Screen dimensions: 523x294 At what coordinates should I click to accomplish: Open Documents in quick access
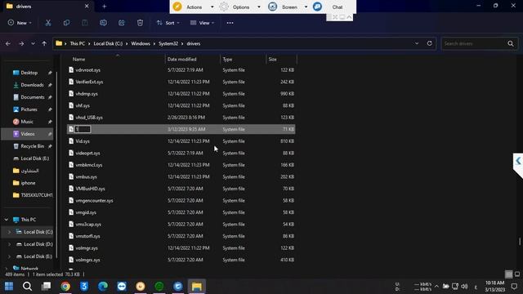(33, 97)
